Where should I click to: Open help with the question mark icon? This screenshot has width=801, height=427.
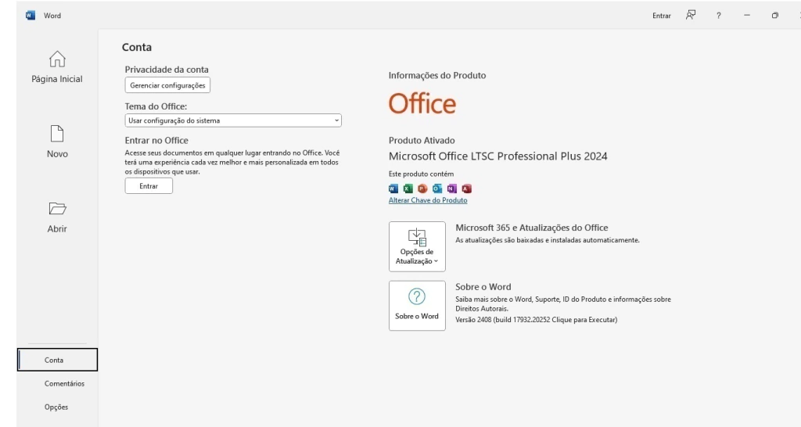click(x=719, y=16)
